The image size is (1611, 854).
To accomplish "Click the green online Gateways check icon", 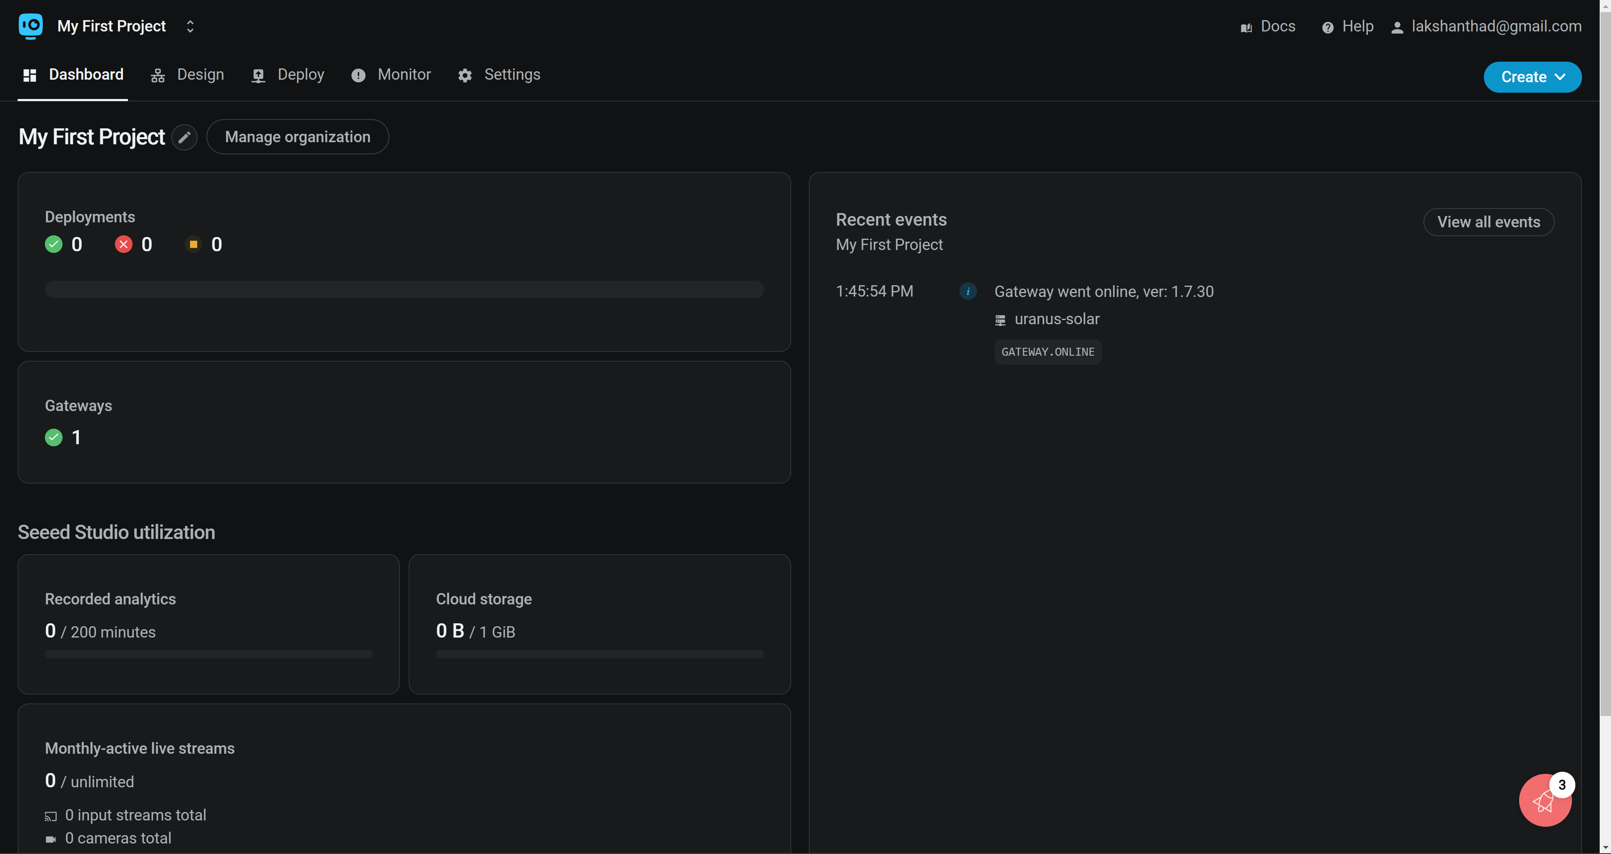I will tap(54, 437).
